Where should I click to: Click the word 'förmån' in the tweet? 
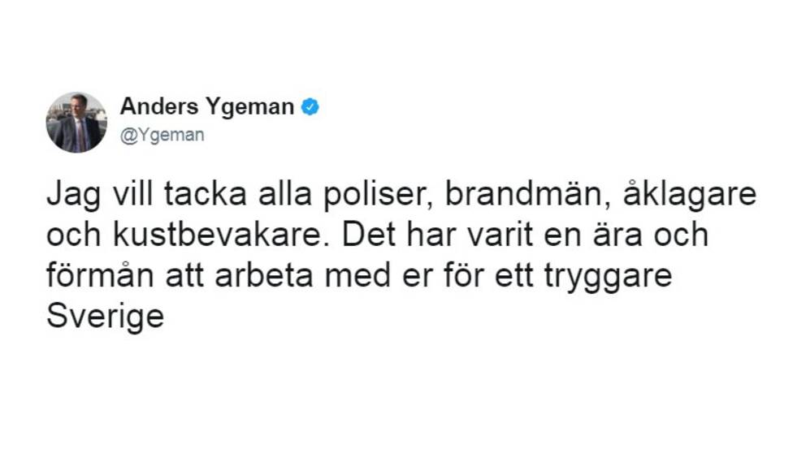click(x=100, y=275)
